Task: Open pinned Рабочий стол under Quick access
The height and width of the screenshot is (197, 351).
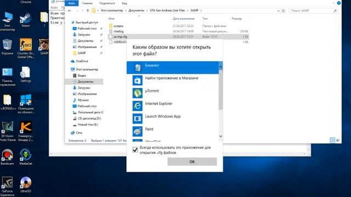Action: tap(87, 28)
